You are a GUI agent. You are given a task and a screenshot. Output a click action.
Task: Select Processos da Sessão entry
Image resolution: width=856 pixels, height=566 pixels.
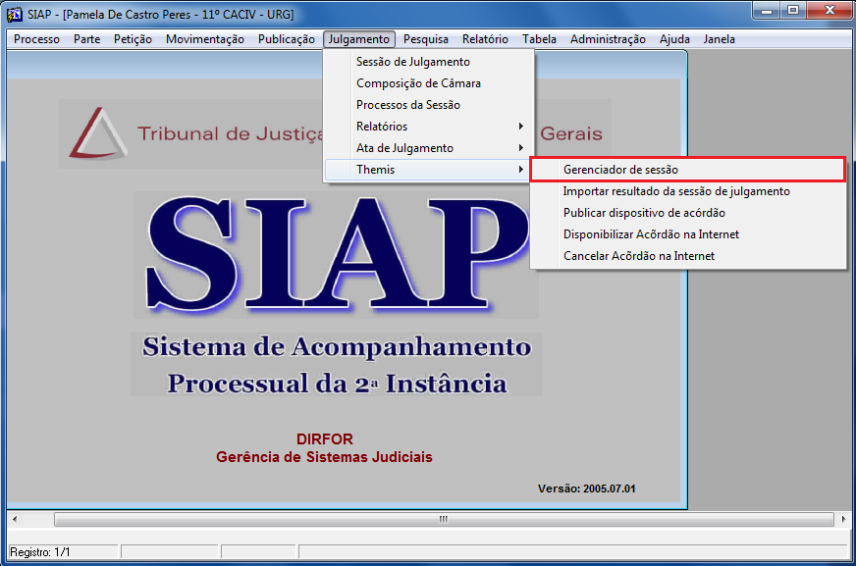pos(428,105)
